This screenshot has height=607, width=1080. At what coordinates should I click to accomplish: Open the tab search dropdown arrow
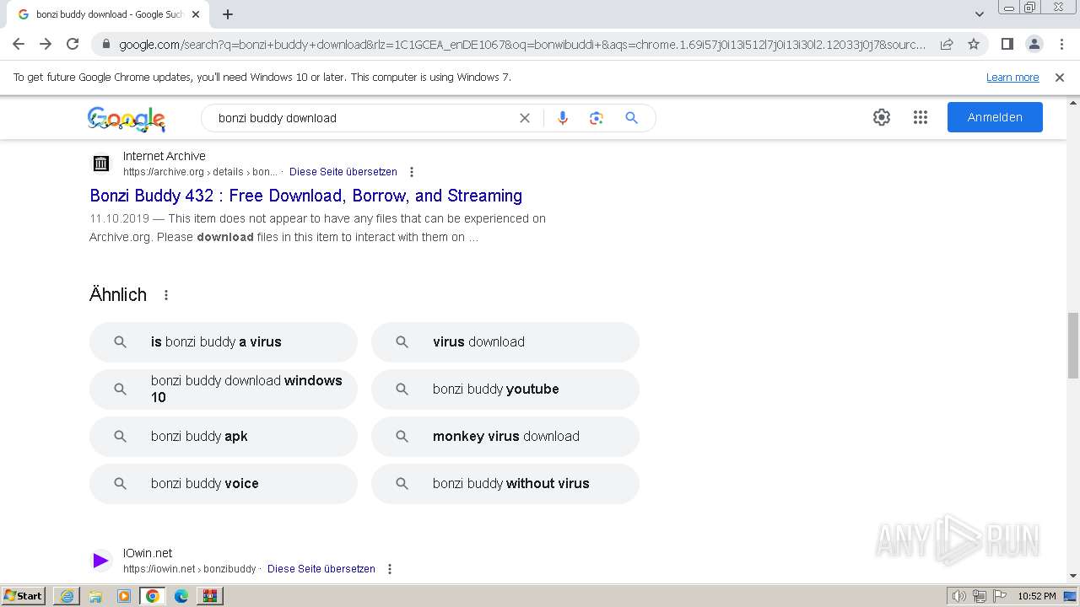(980, 14)
